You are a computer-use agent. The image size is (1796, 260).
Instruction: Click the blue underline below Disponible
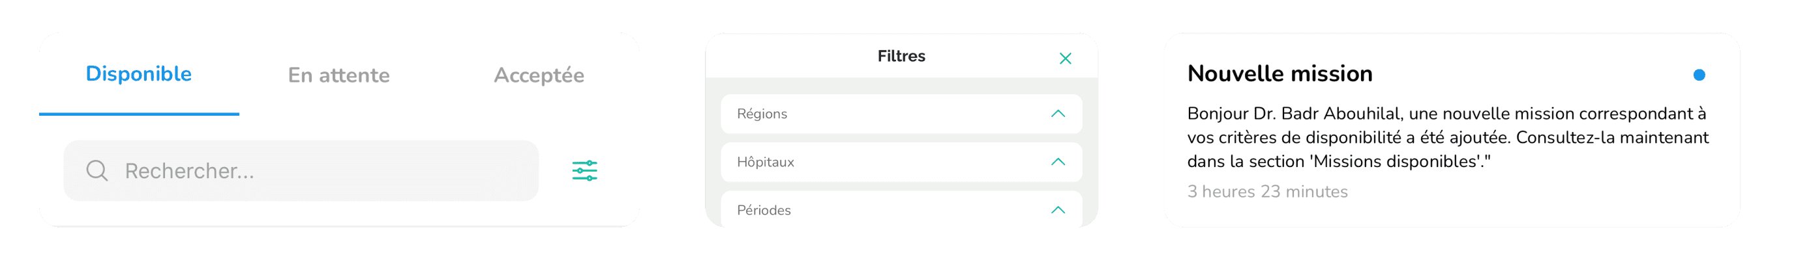139,113
